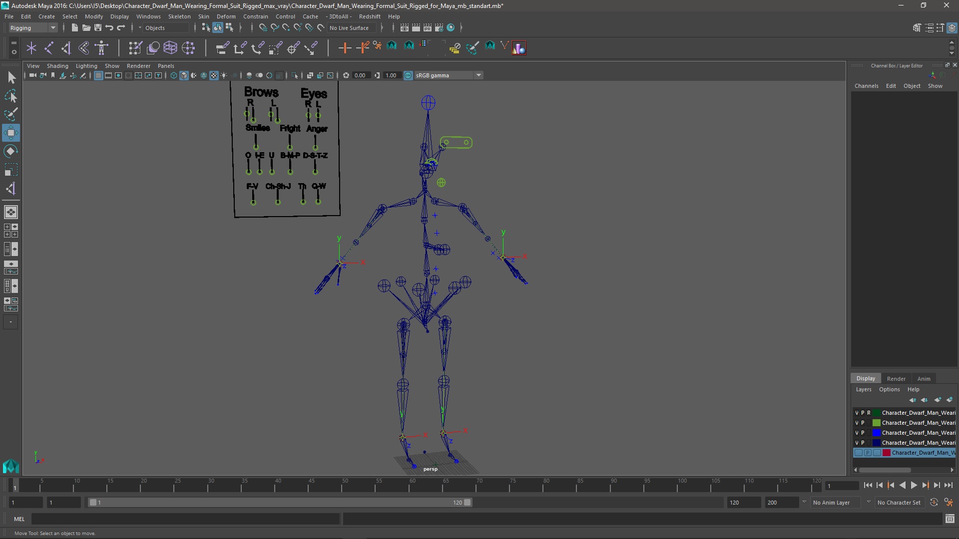This screenshot has width=959, height=539.
Task: Click the Set Key orange plus icon
Action: [345, 48]
